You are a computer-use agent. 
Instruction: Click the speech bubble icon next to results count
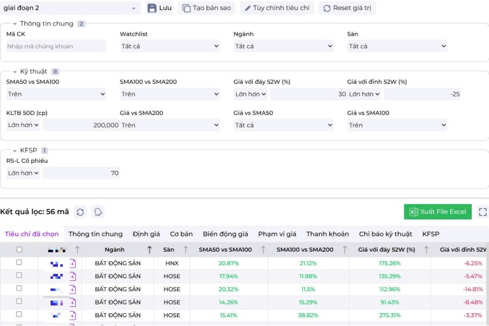tap(97, 212)
